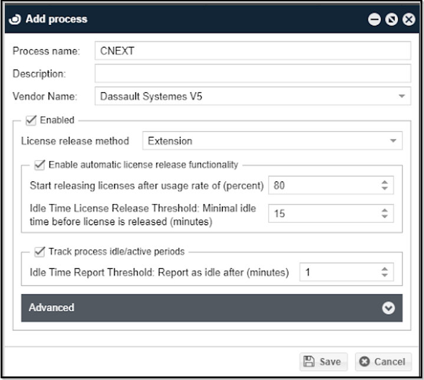Viewport: 424px width, 380px height.
Task: Click the X icon on Cancel button
Action: point(364,361)
